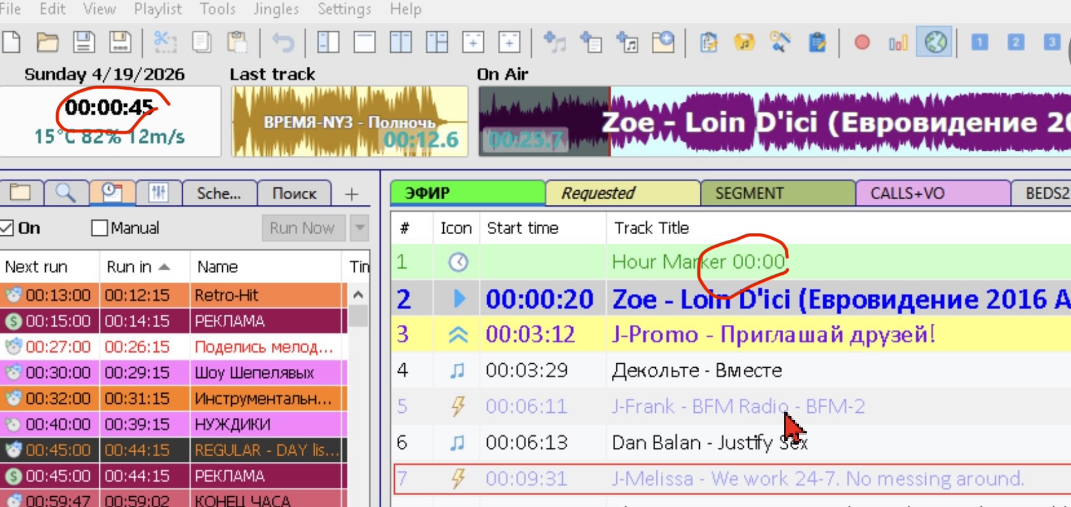Sort by the Run in column header

coord(138,267)
